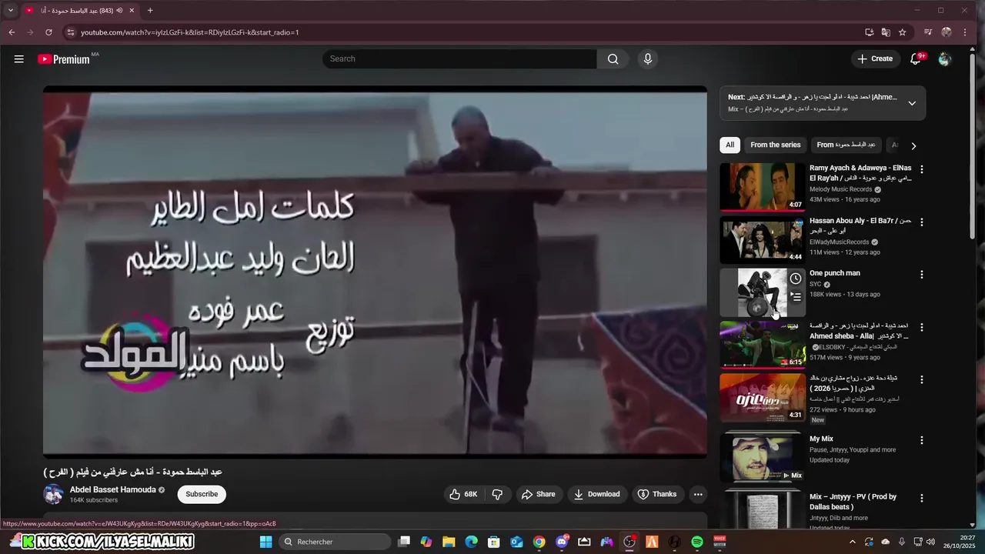Viewport: 985px width, 554px height.
Task: Reload the current page
Action: (x=48, y=32)
